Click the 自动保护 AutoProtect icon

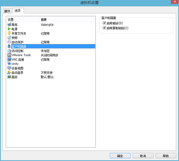(9, 42)
